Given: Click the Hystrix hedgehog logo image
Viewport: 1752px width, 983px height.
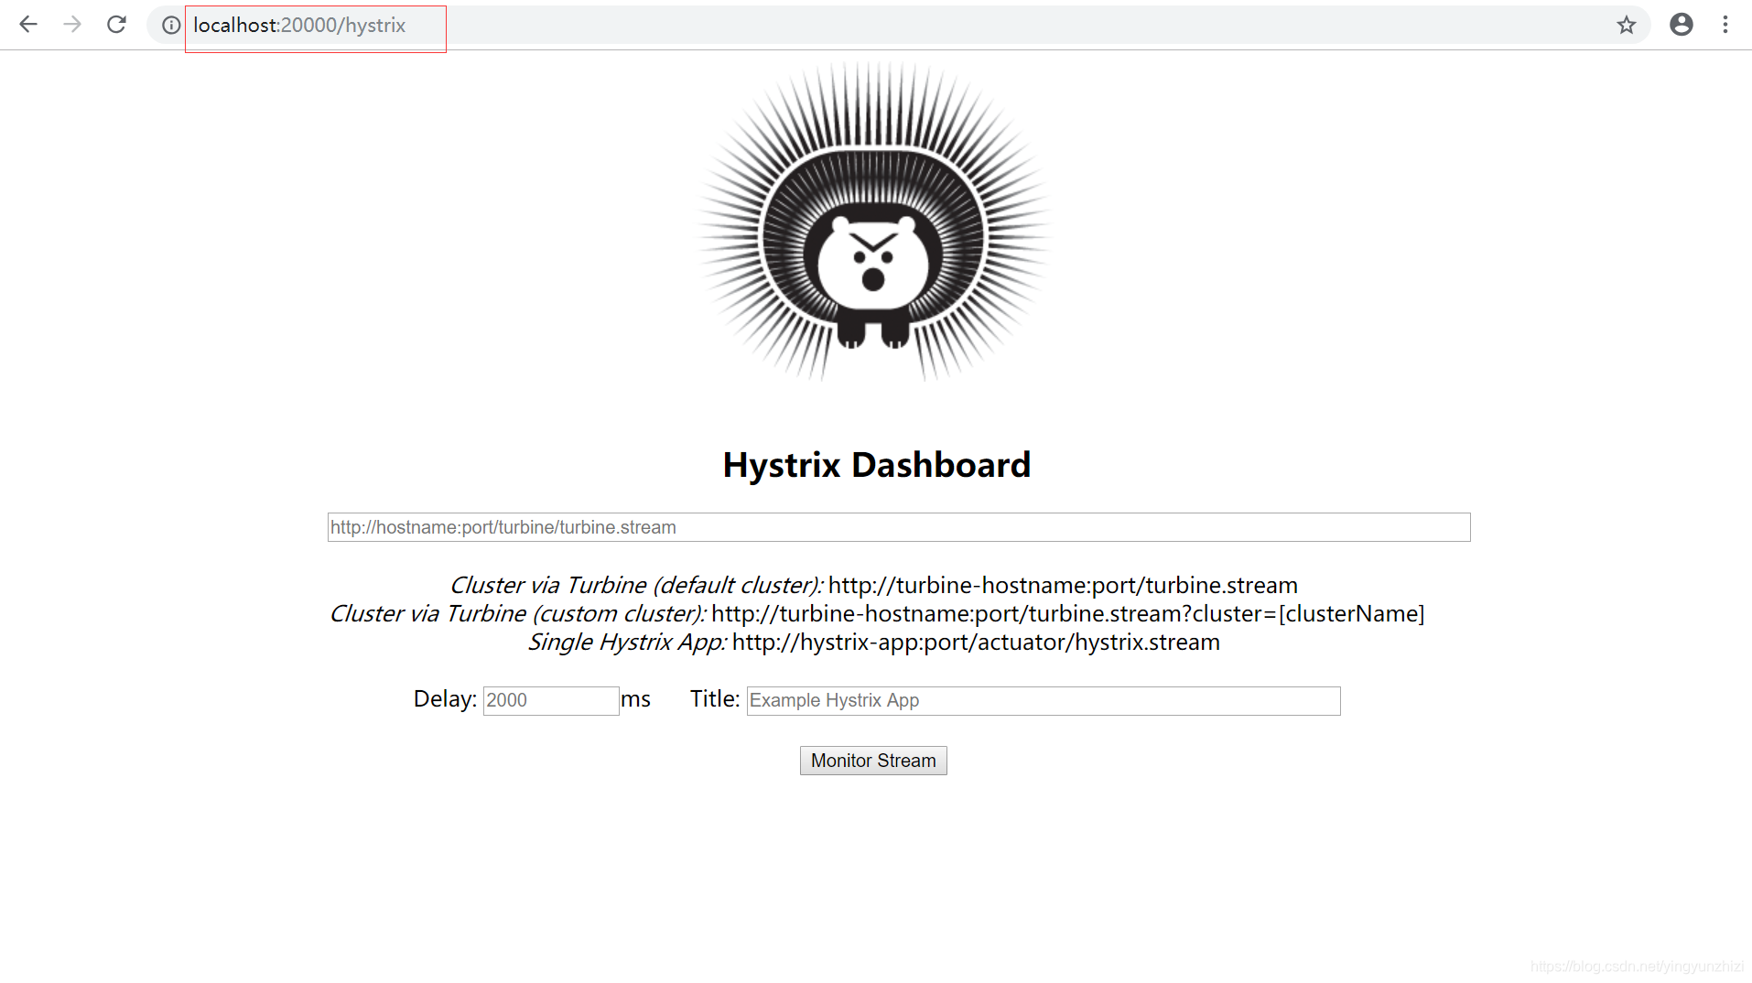Looking at the screenshot, I should click(875, 221).
